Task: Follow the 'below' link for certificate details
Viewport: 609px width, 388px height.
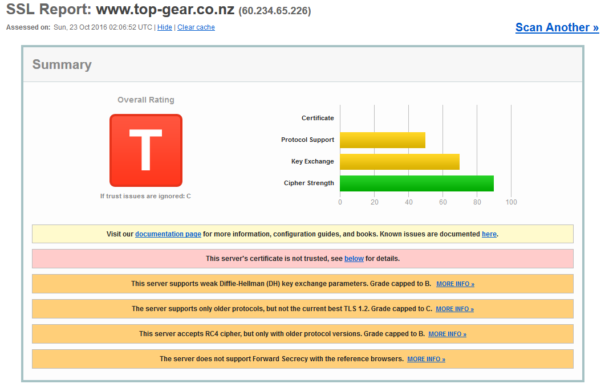Action: tap(354, 259)
